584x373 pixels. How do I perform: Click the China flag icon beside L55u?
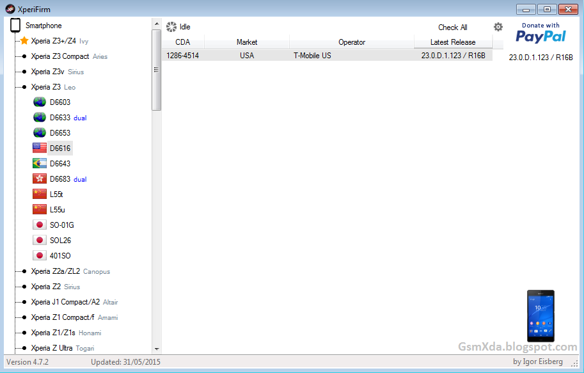[x=40, y=209]
